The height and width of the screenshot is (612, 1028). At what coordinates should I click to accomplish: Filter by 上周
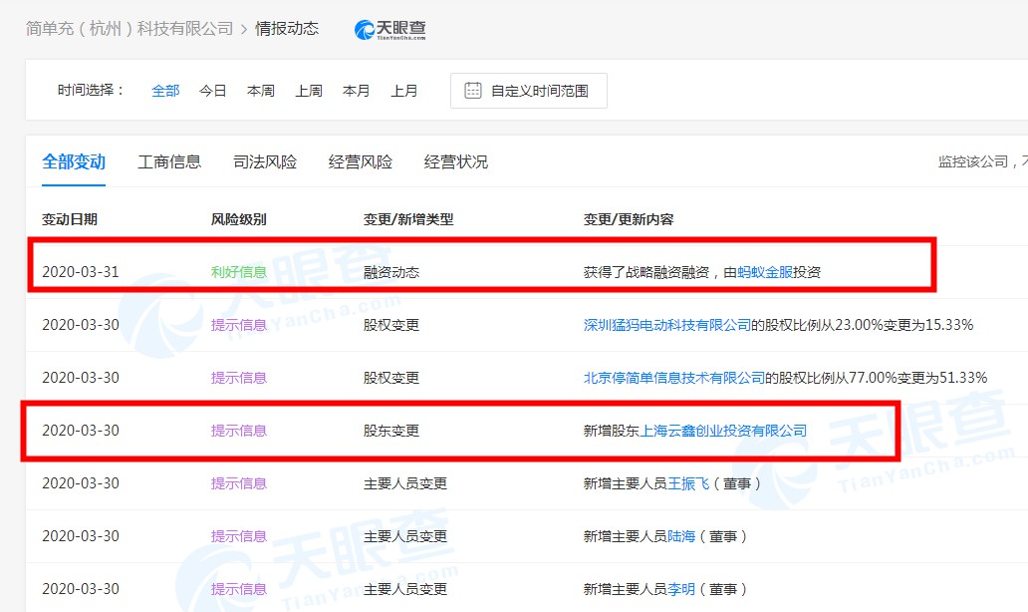coord(308,91)
